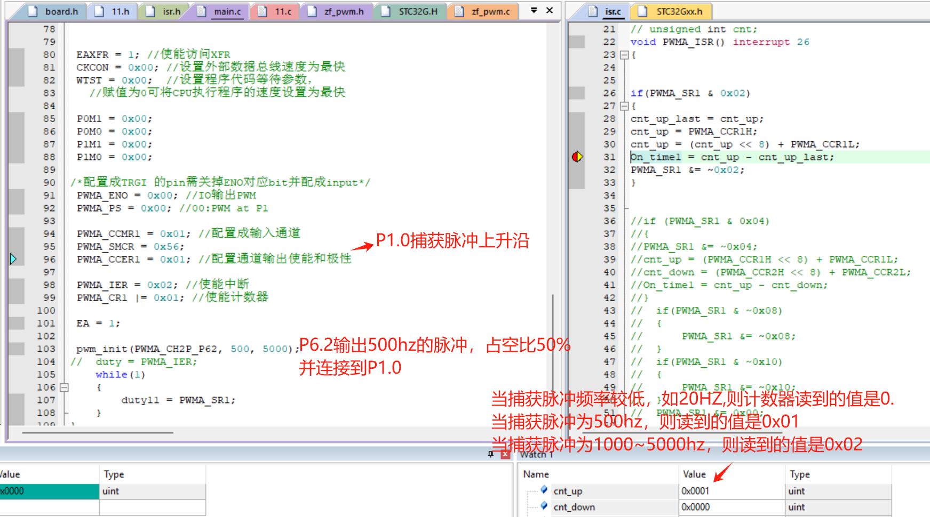Image resolution: width=930 pixels, height=517 pixels.
Task: Open the zf_pwm.c tab
Action: pyautogui.click(x=483, y=11)
